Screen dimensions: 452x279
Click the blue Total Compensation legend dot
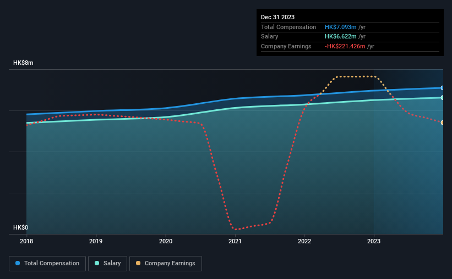pyautogui.click(x=18, y=263)
